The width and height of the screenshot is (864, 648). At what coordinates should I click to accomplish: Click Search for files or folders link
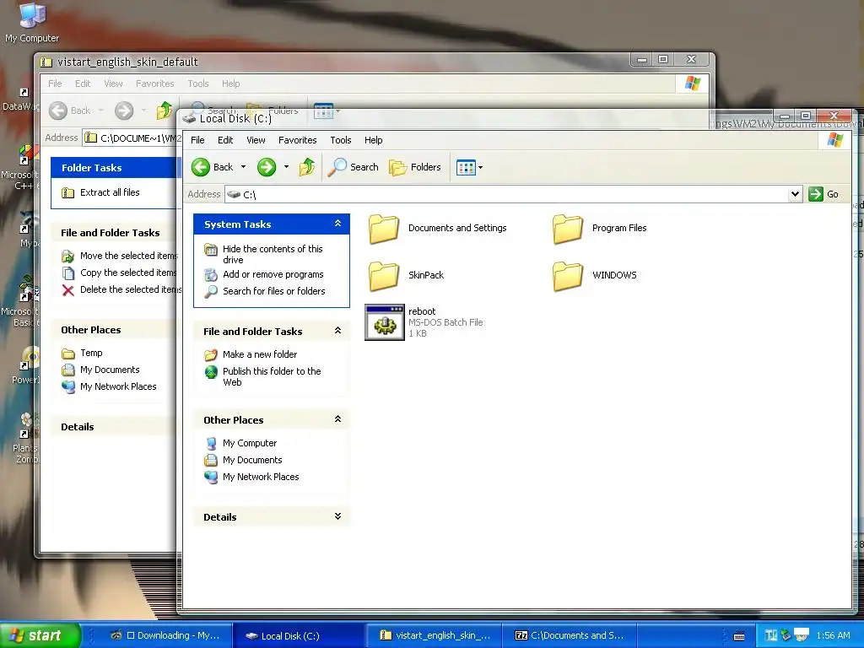point(274,291)
